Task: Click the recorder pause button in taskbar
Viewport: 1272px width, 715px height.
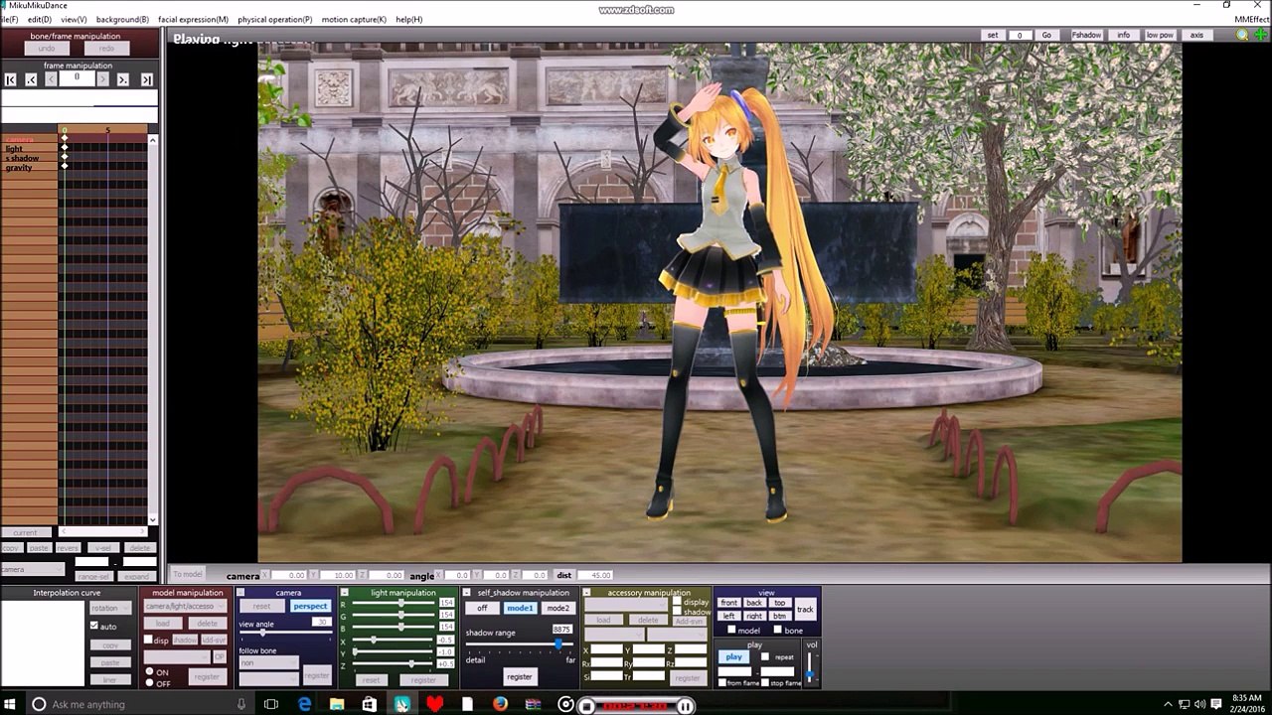Action: tap(685, 706)
